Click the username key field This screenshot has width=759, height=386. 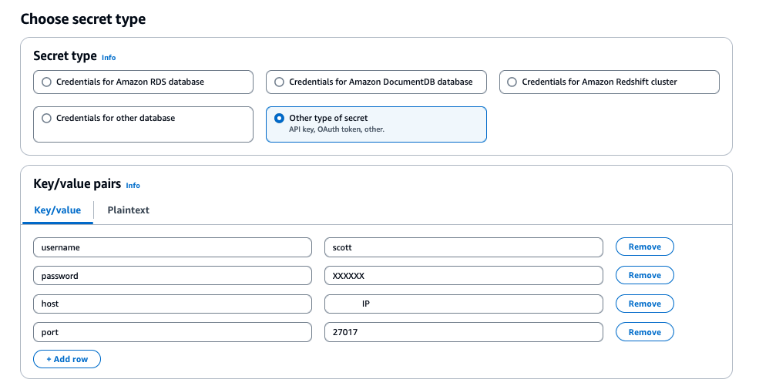(172, 247)
